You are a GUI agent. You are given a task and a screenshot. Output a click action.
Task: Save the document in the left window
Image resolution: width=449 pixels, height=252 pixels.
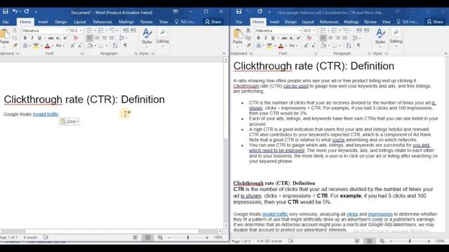(x=5, y=11)
